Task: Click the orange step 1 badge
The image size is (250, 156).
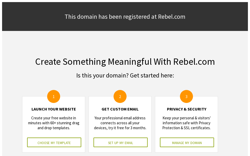Action: 53,96
